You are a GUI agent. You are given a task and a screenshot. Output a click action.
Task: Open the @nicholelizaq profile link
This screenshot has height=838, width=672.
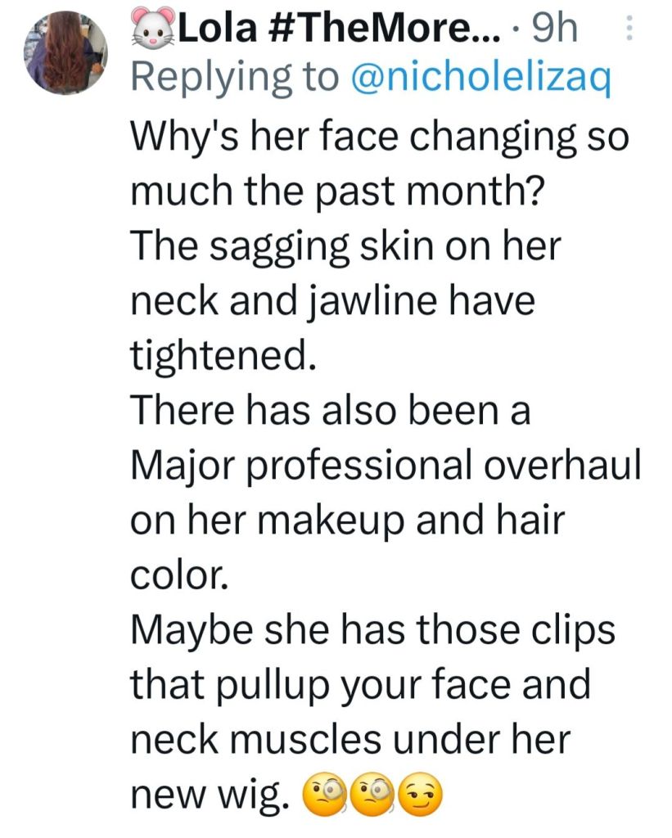(x=481, y=78)
